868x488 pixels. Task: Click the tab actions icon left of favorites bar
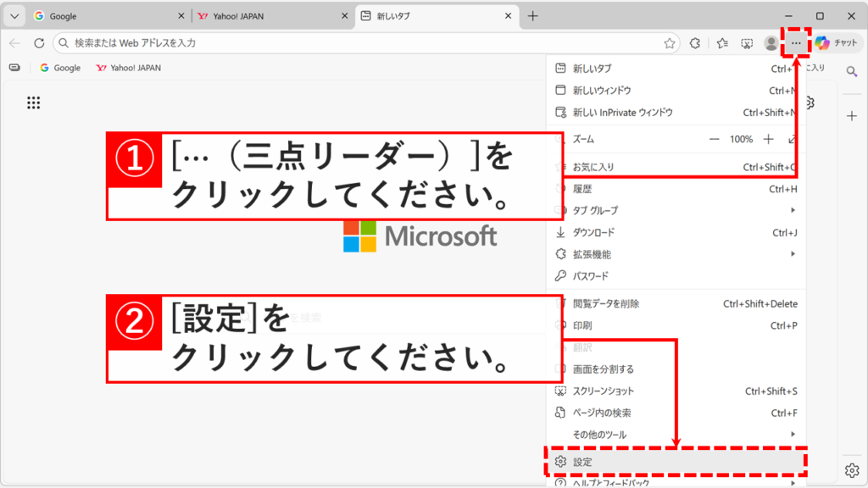[x=14, y=67]
